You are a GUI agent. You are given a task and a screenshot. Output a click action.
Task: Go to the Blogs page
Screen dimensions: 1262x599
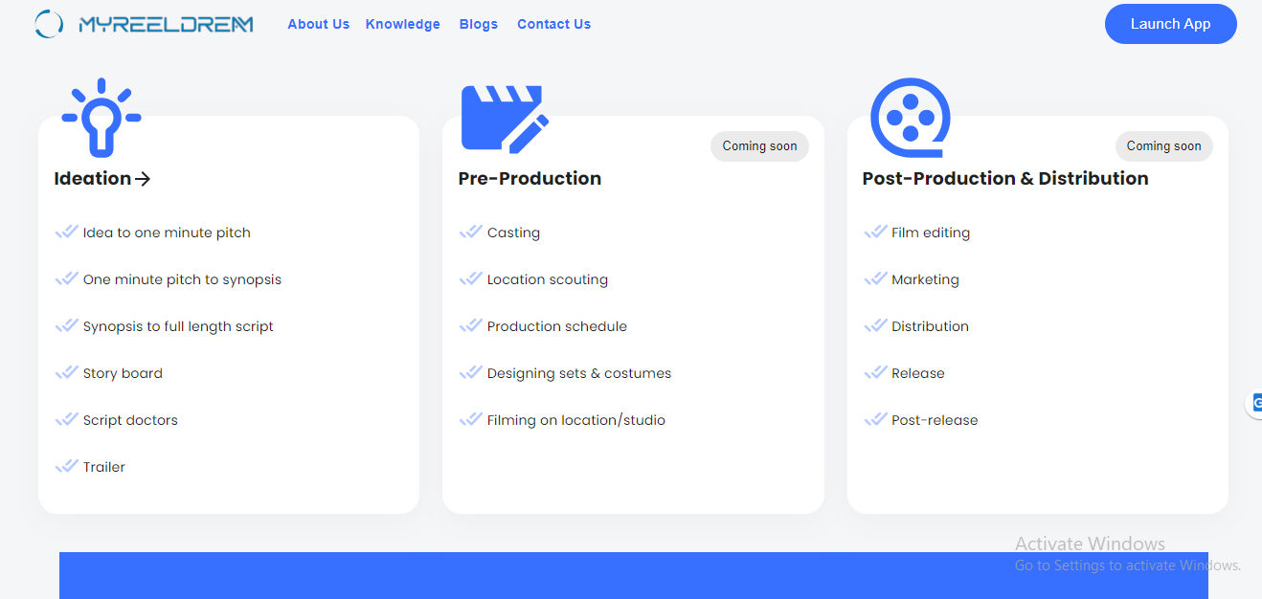point(478,24)
